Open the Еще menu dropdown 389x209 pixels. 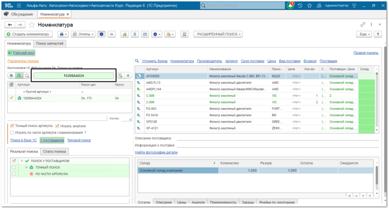click(x=364, y=34)
